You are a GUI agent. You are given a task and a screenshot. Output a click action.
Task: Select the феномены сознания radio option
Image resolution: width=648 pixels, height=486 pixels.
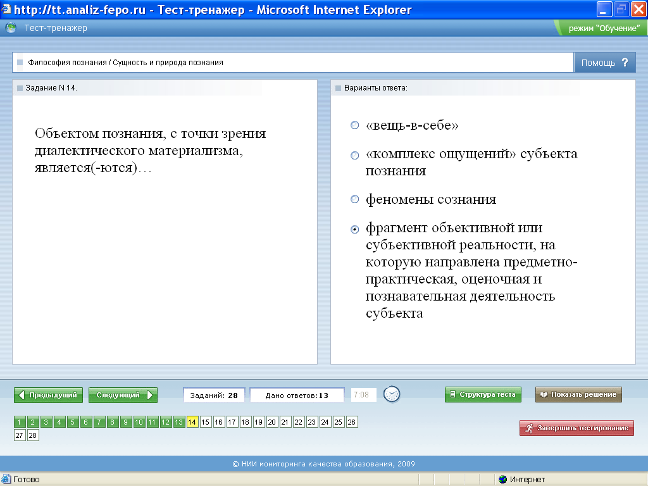point(354,199)
